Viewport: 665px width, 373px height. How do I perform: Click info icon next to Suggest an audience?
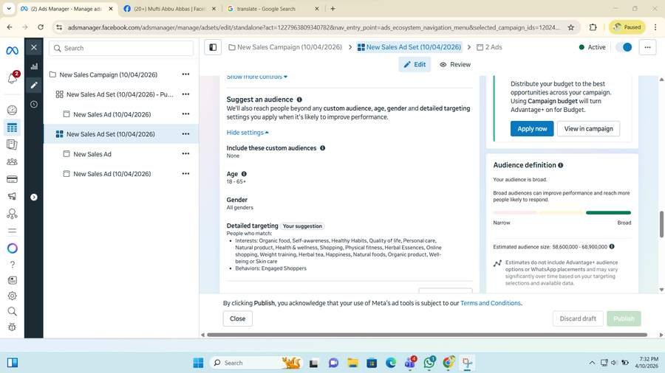pyautogui.click(x=299, y=100)
